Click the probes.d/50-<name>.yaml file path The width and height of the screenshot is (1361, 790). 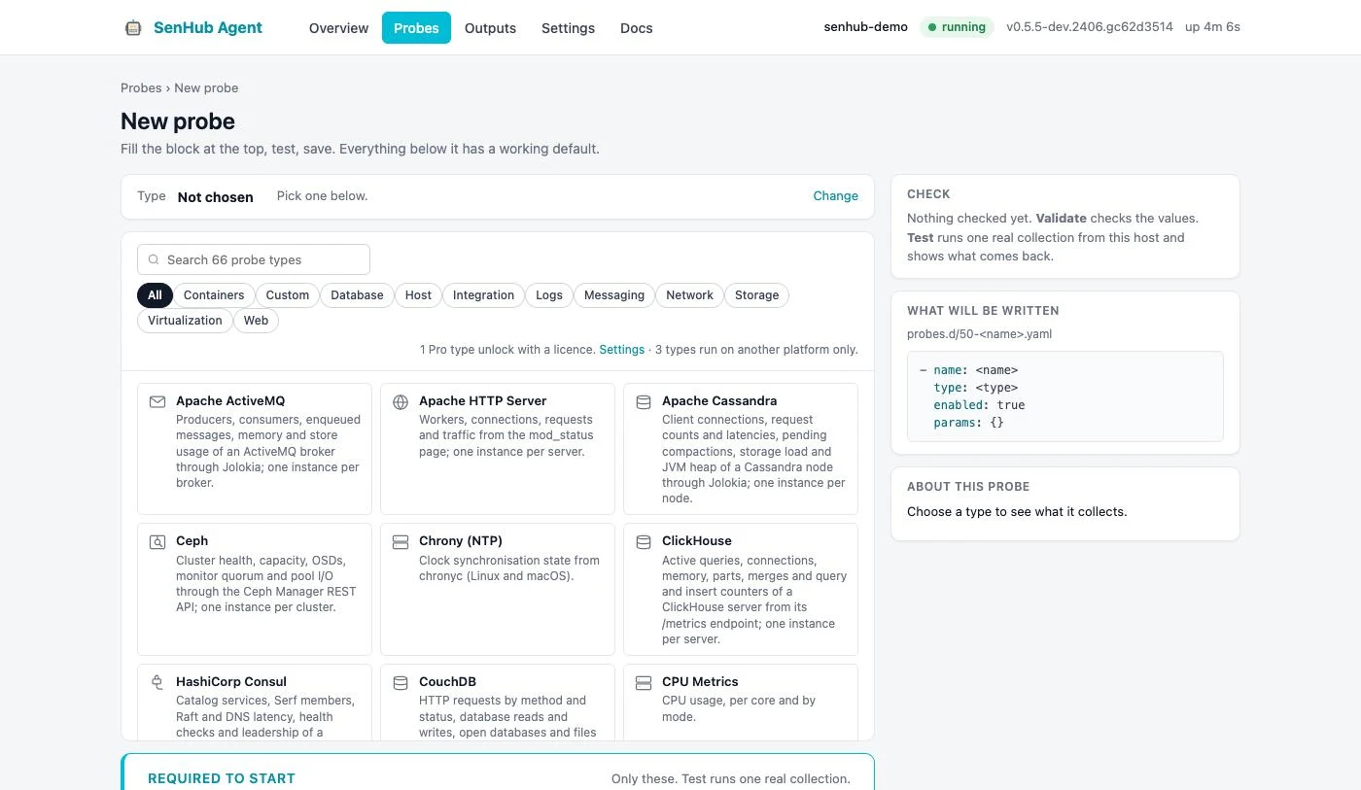pos(980,334)
